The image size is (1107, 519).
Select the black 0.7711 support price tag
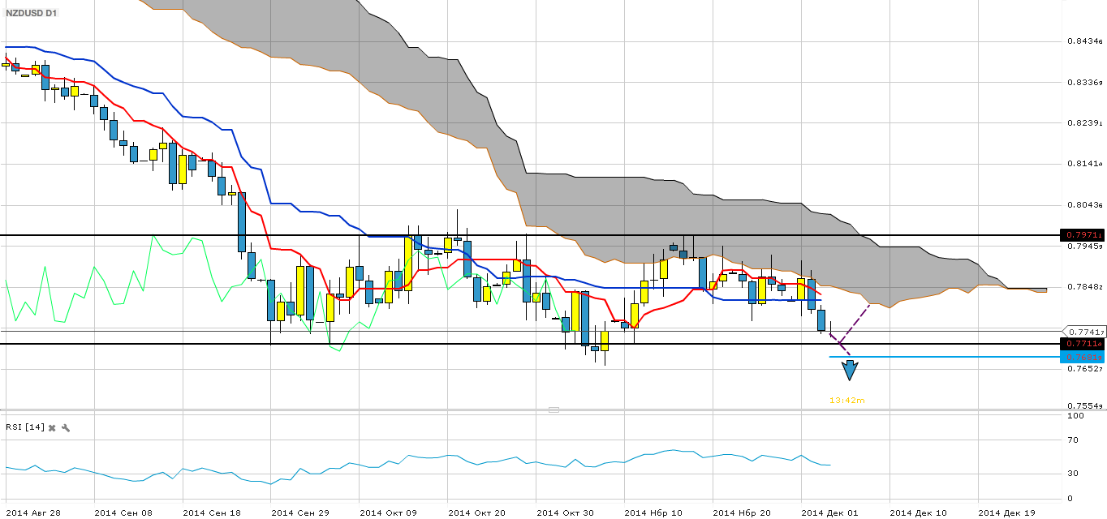(1083, 344)
